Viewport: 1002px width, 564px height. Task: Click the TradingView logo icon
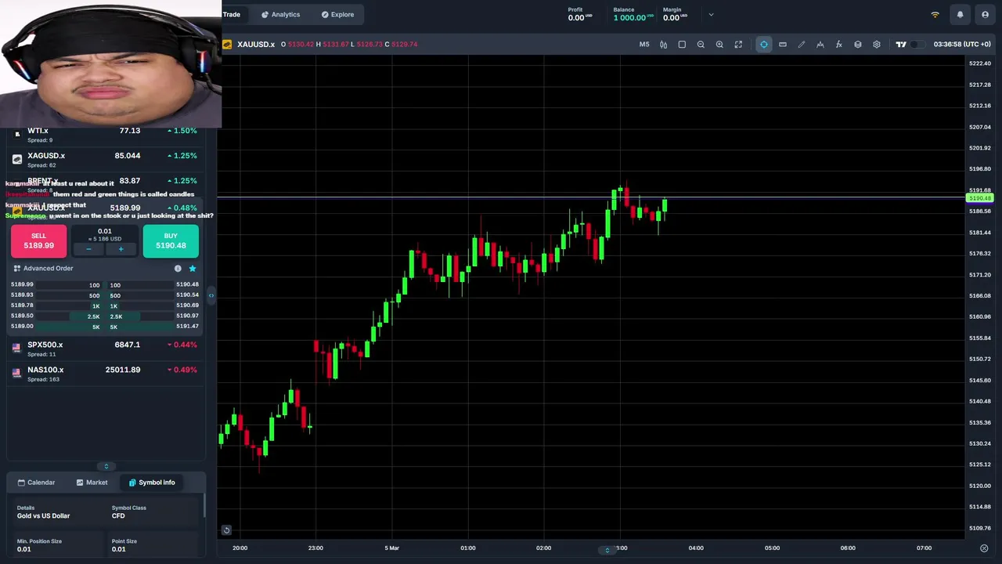coord(901,45)
